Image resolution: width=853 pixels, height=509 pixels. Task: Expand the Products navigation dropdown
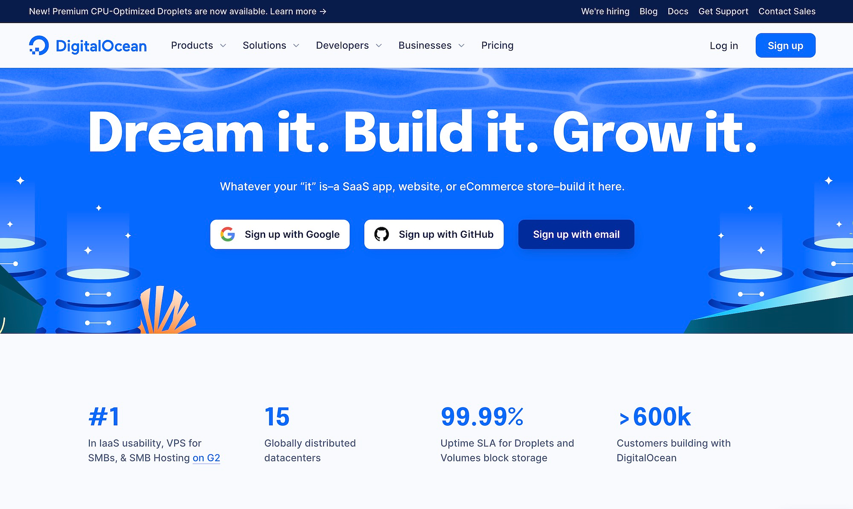(x=198, y=45)
